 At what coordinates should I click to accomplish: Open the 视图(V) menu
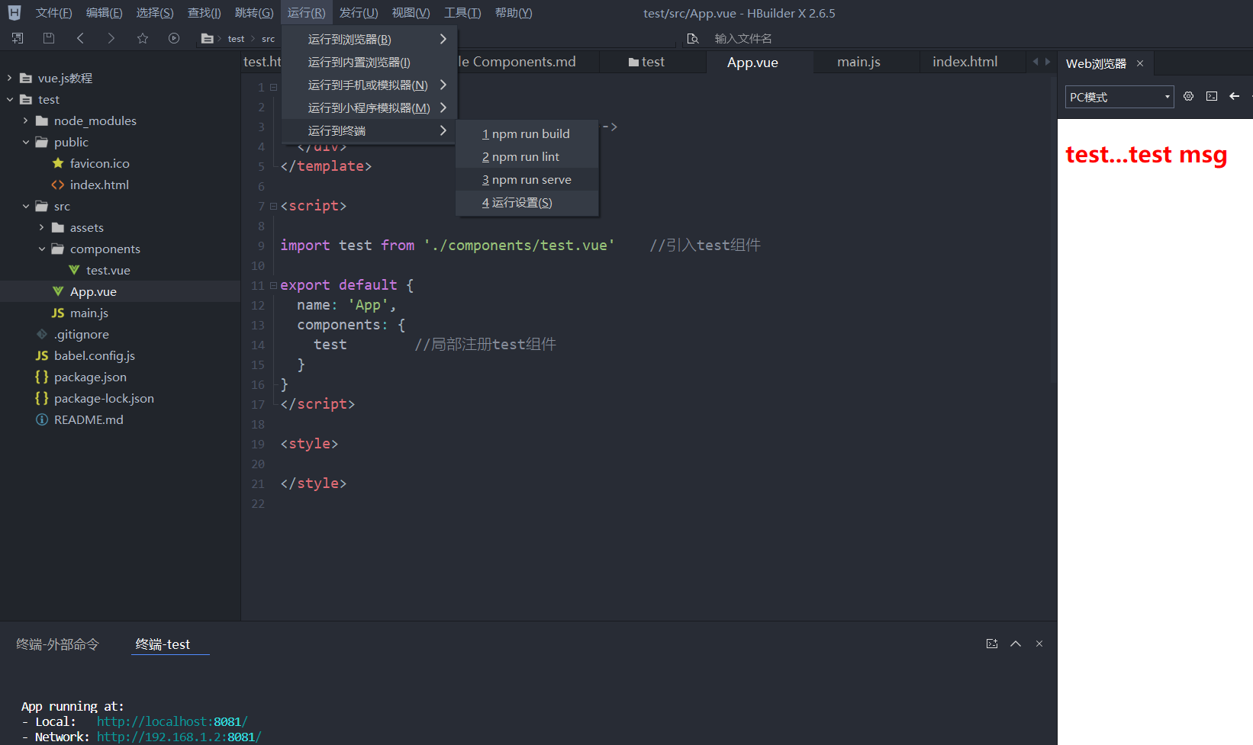tap(411, 13)
